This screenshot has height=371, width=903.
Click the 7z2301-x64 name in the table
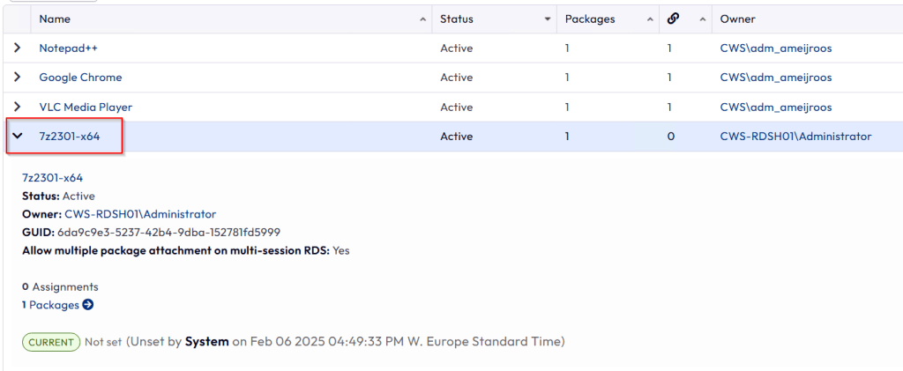click(71, 137)
